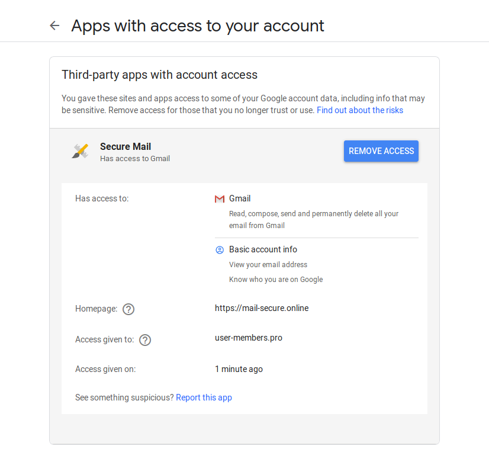
Task: Select the user-members.pro text
Action: pyautogui.click(x=249, y=338)
